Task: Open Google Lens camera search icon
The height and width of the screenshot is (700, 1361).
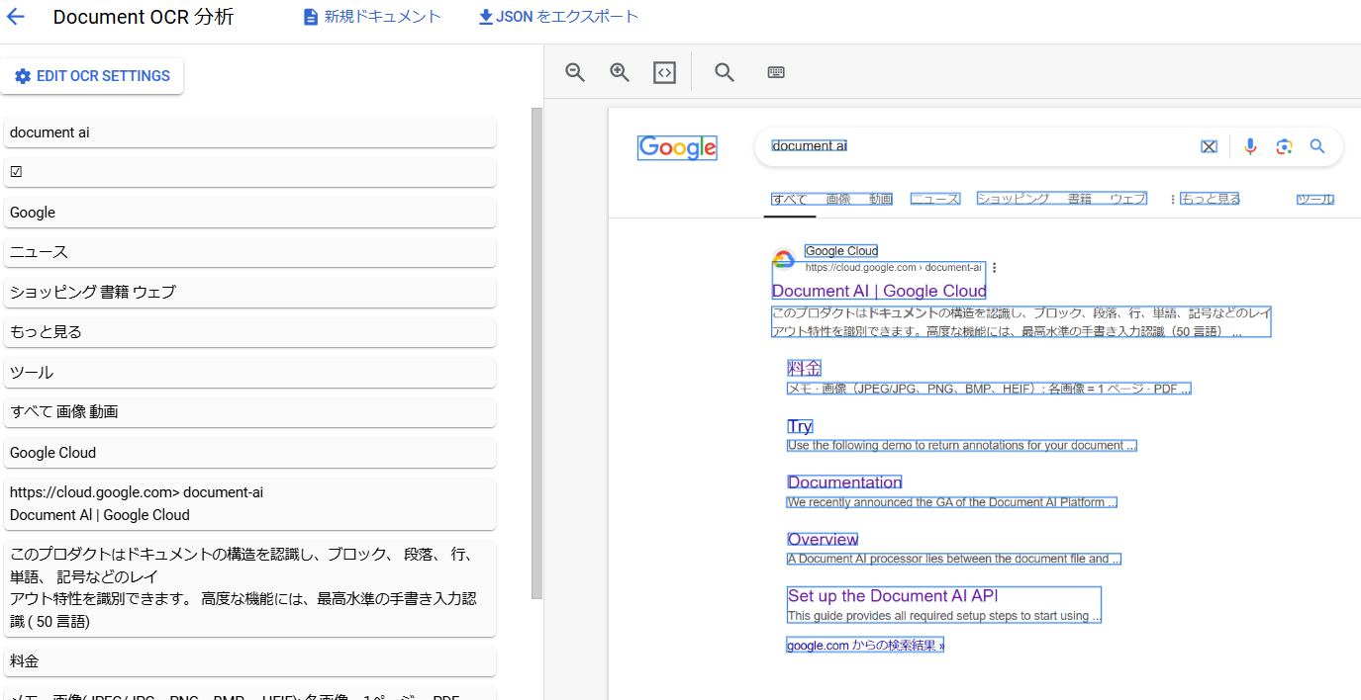Action: tap(1284, 145)
